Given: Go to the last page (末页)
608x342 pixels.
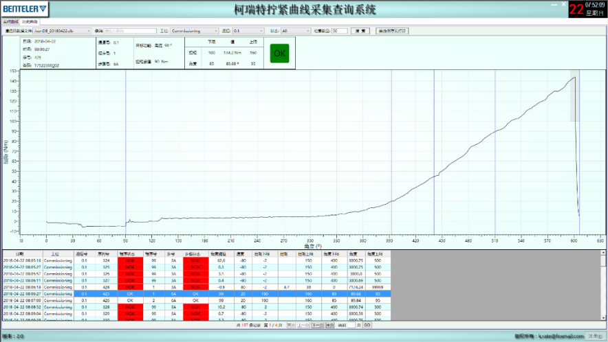Looking at the screenshot, I should point(330,326).
